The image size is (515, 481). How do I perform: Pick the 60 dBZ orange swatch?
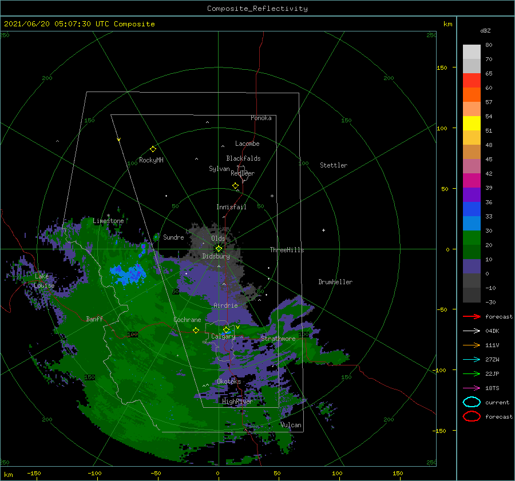472,94
